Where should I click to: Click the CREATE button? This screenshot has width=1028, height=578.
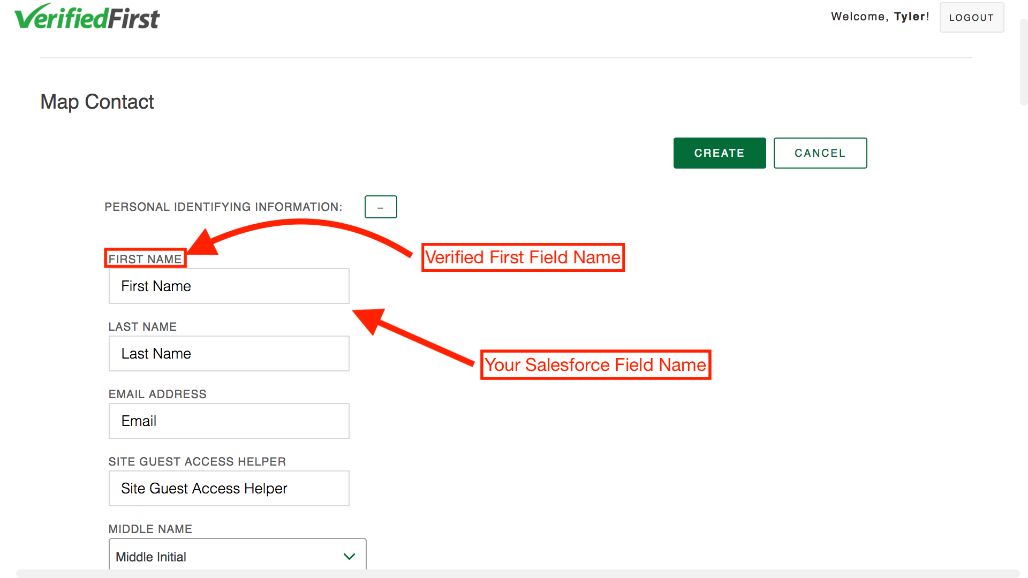tap(719, 153)
